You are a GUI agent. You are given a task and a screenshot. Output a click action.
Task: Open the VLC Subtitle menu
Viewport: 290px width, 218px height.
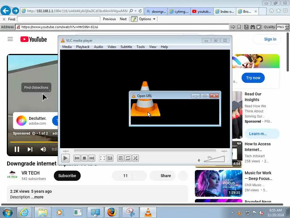tap(126, 47)
